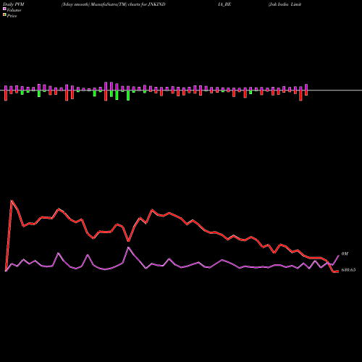Click the Daily PVM title text
Screen dimensions: 362x362
tap(14, 4)
